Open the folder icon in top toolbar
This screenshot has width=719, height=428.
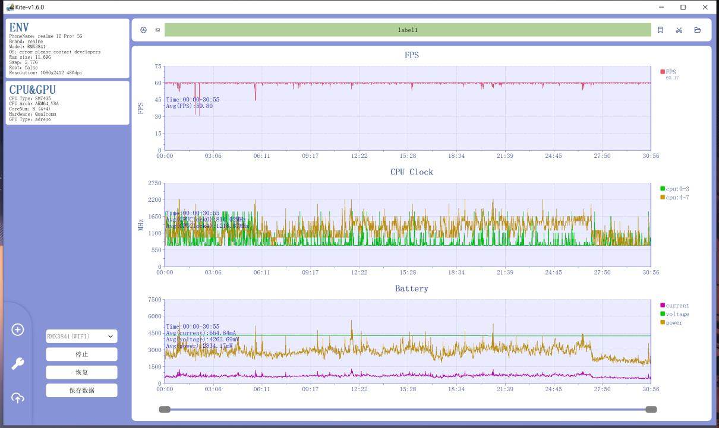pyautogui.click(x=698, y=30)
